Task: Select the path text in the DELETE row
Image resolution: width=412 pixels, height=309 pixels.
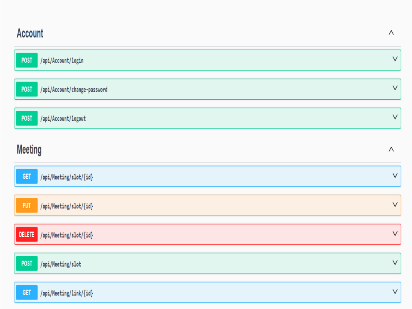Action: coord(67,235)
